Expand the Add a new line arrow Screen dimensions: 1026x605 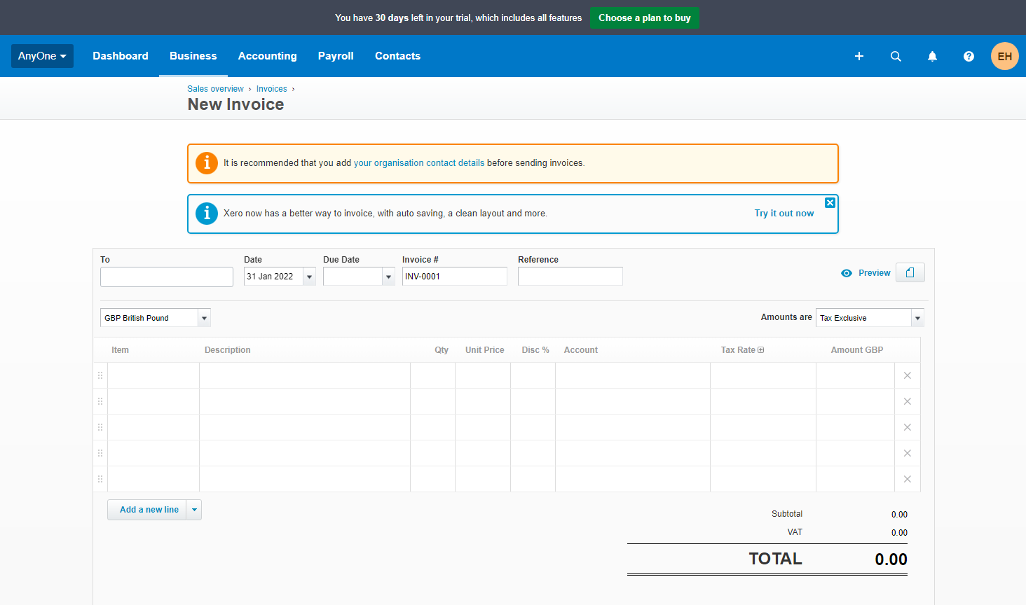coord(194,510)
